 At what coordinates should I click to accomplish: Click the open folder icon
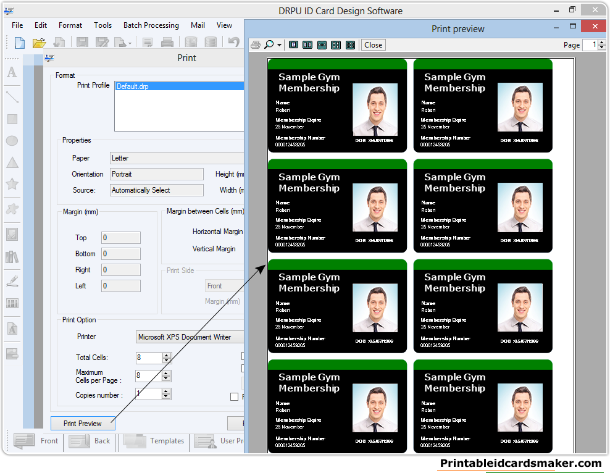(39, 43)
